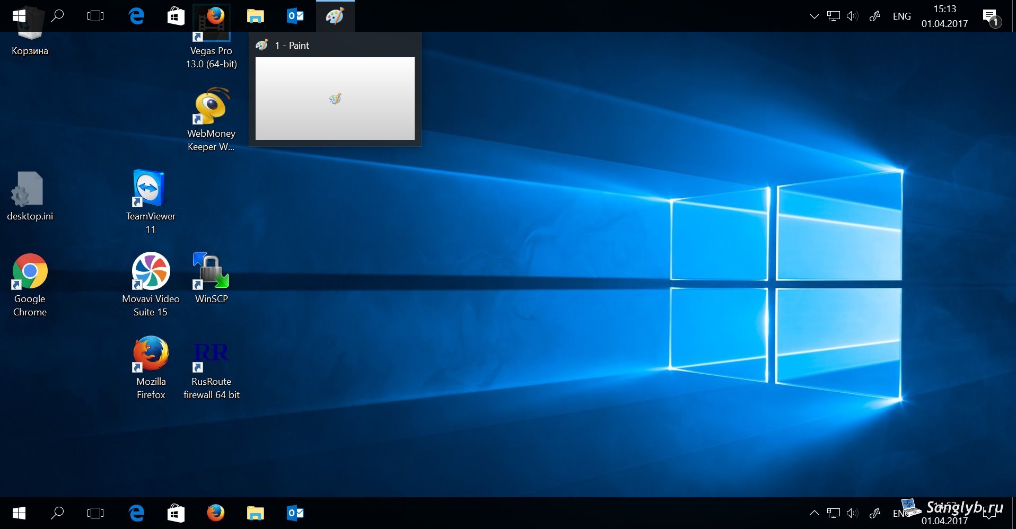Expand hidden tray icons chevron at top
The width and height of the screenshot is (1016, 529).
click(x=814, y=16)
